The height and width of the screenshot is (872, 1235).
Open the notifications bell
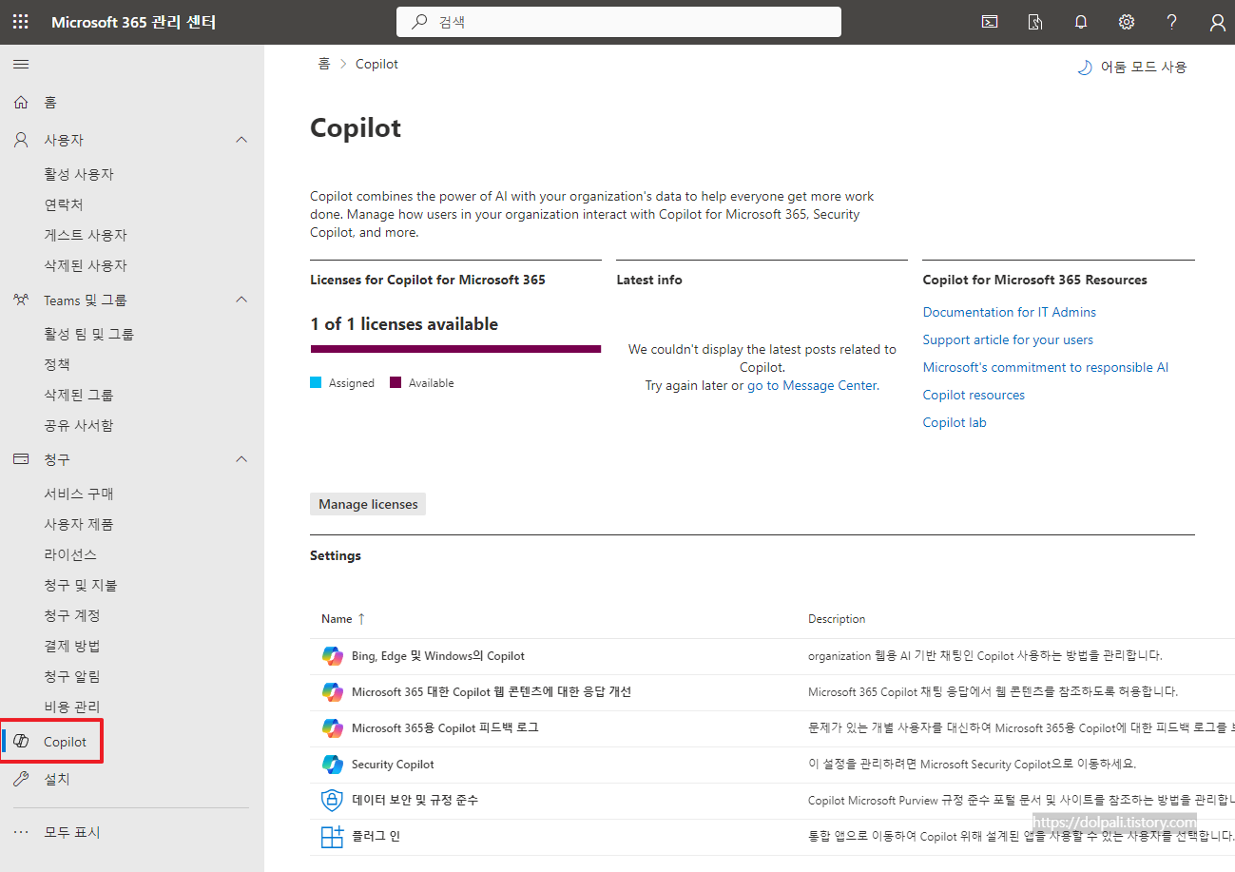tap(1081, 22)
